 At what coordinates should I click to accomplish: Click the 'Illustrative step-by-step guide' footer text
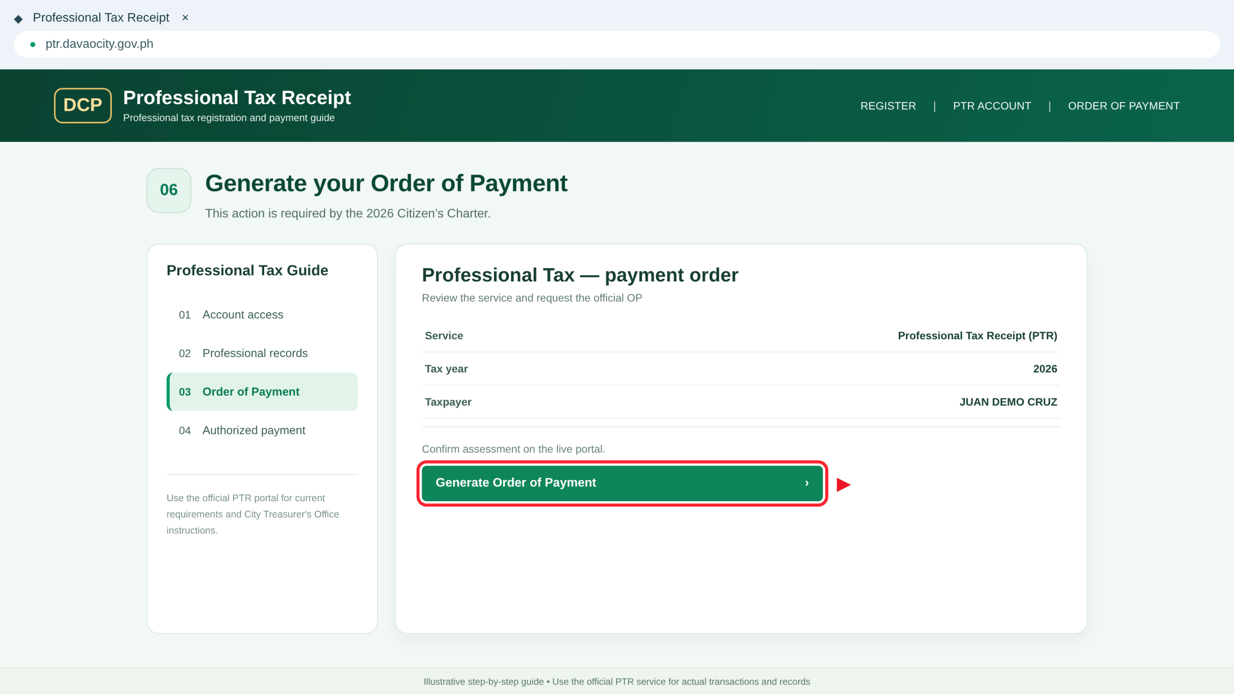(617, 681)
